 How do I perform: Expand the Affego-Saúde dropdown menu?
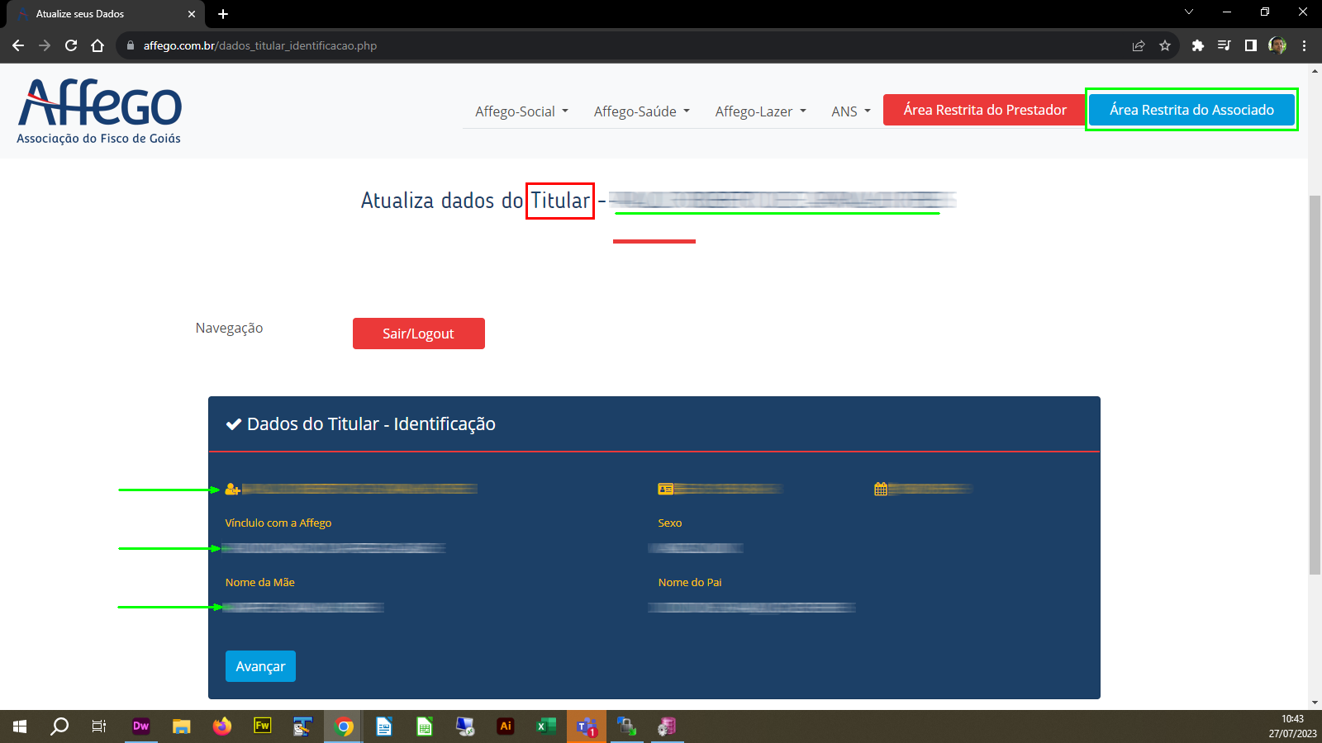pos(641,111)
